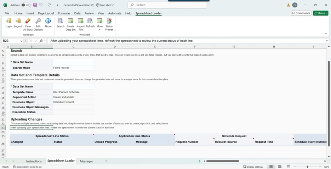Open the Status Viewer icon
The height and width of the screenshot is (169, 331).
coord(109,22)
